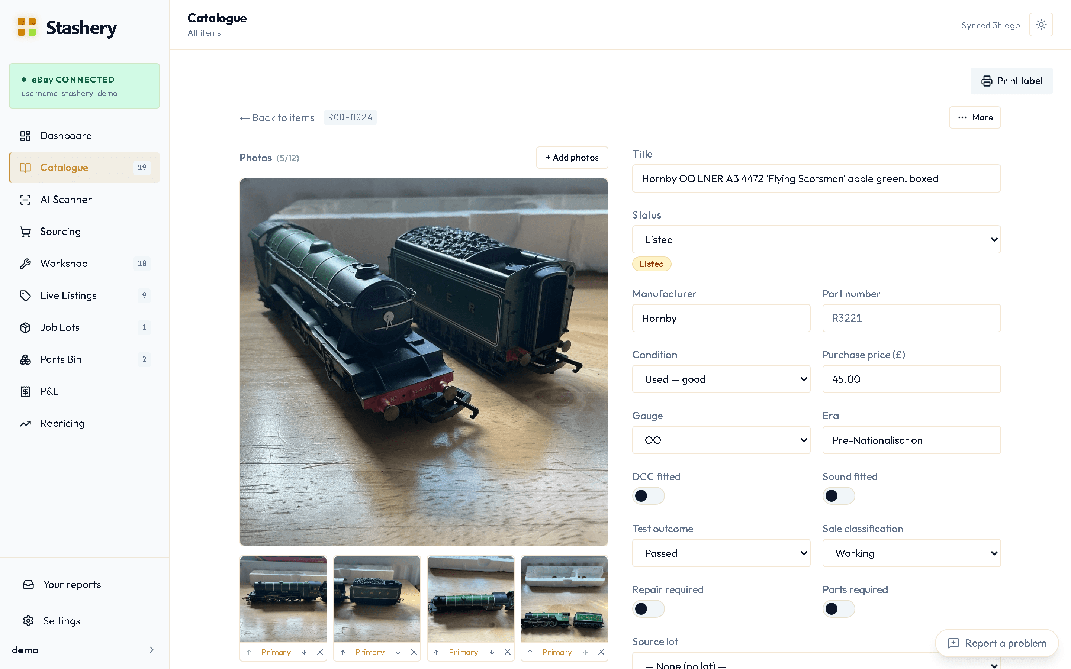Move the green top-view loco thumbnail down
Image resolution: width=1071 pixels, height=669 pixels.
coord(492,652)
